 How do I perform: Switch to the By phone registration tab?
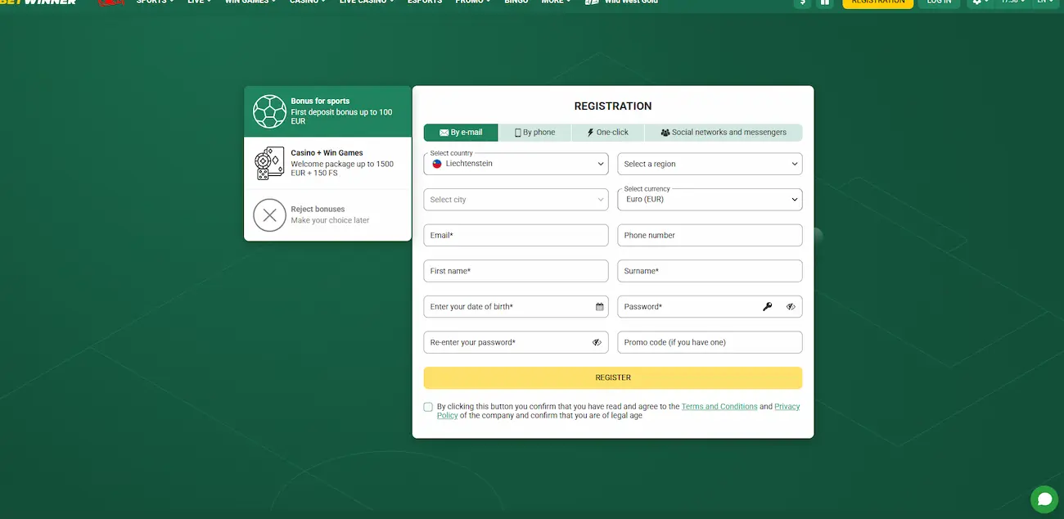[534, 133]
